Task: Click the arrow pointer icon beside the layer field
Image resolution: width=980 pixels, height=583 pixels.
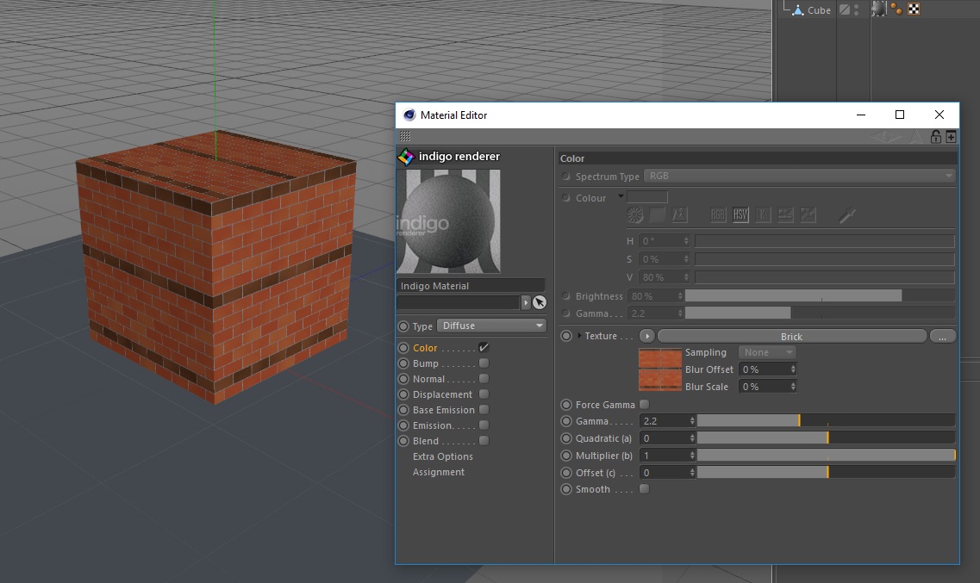Action: click(540, 302)
